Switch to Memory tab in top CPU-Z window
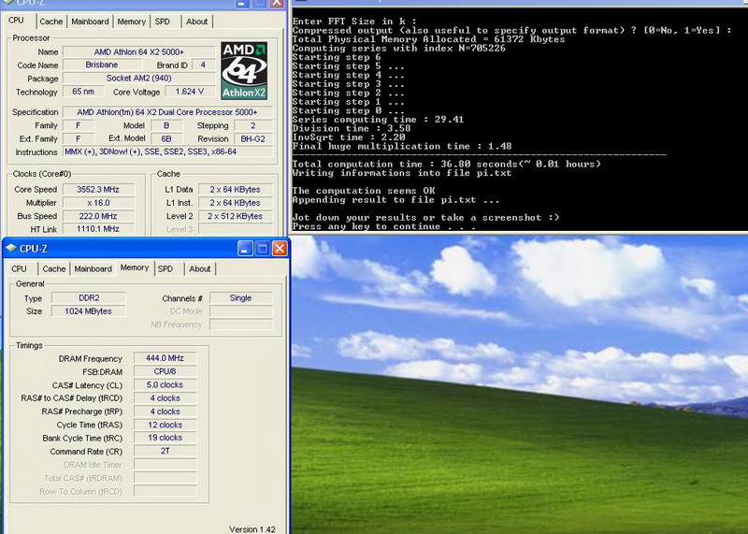 [x=131, y=22]
